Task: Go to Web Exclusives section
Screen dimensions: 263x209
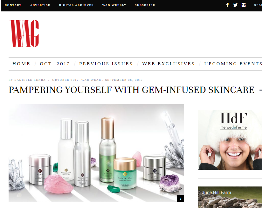Action: 169,64
